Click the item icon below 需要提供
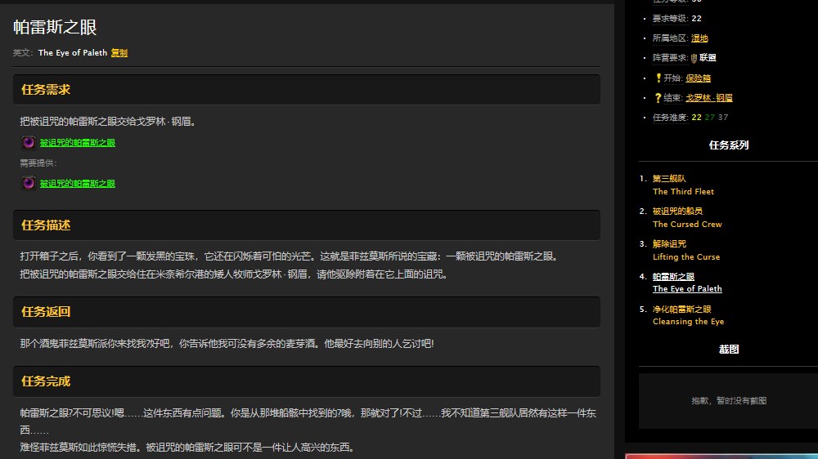This screenshot has width=818, height=459. (28, 183)
